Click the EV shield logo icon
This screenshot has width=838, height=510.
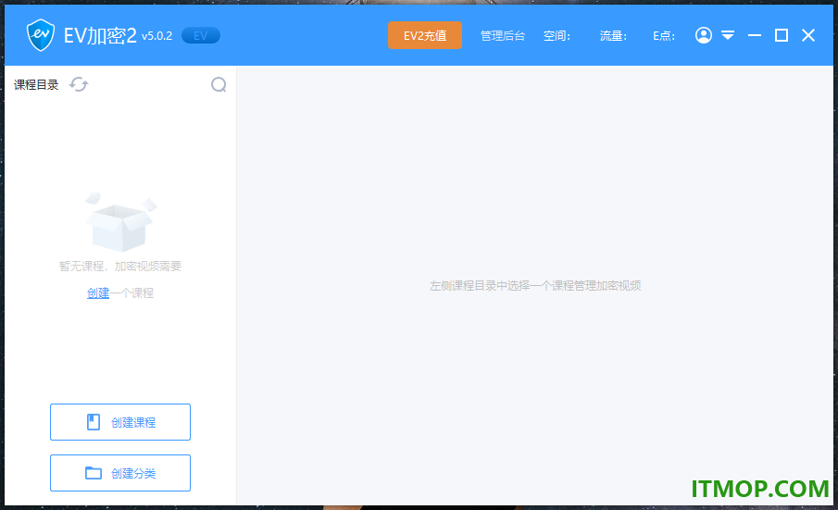[x=41, y=35]
